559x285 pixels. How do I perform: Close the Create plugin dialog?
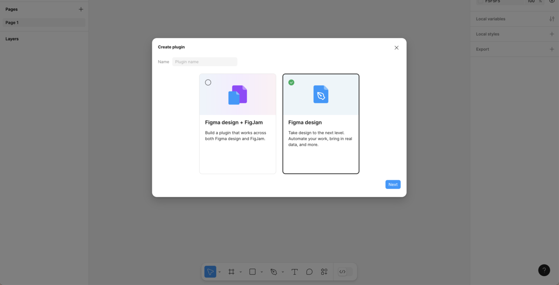pos(396,47)
